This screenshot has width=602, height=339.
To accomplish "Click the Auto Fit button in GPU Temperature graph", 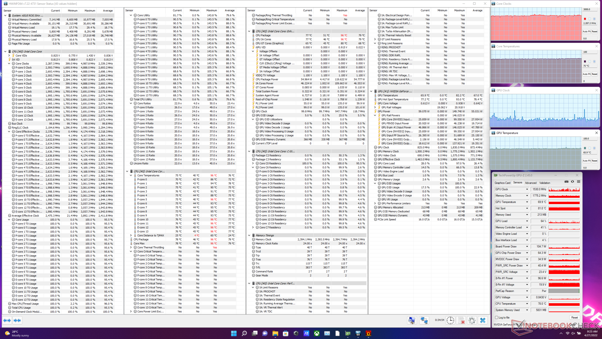I will 586,161.
